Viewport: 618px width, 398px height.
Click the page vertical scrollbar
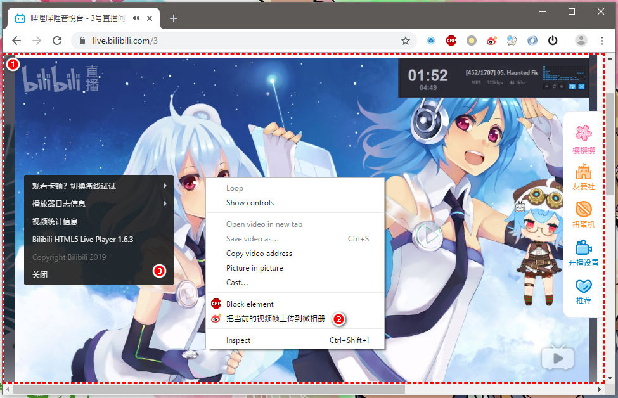pyautogui.click(x=610, y=144)
